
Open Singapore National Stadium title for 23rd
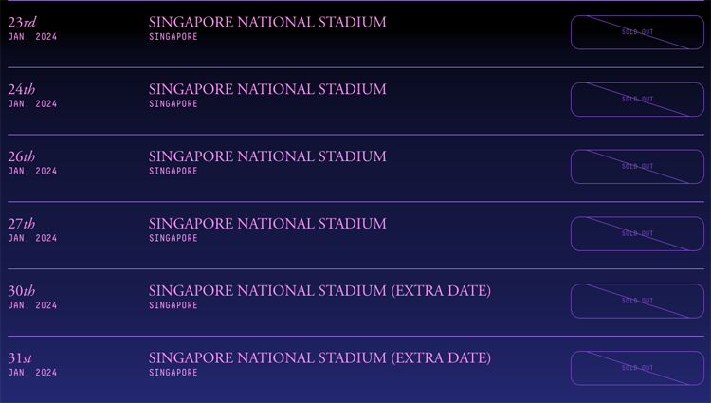point(267,22)
